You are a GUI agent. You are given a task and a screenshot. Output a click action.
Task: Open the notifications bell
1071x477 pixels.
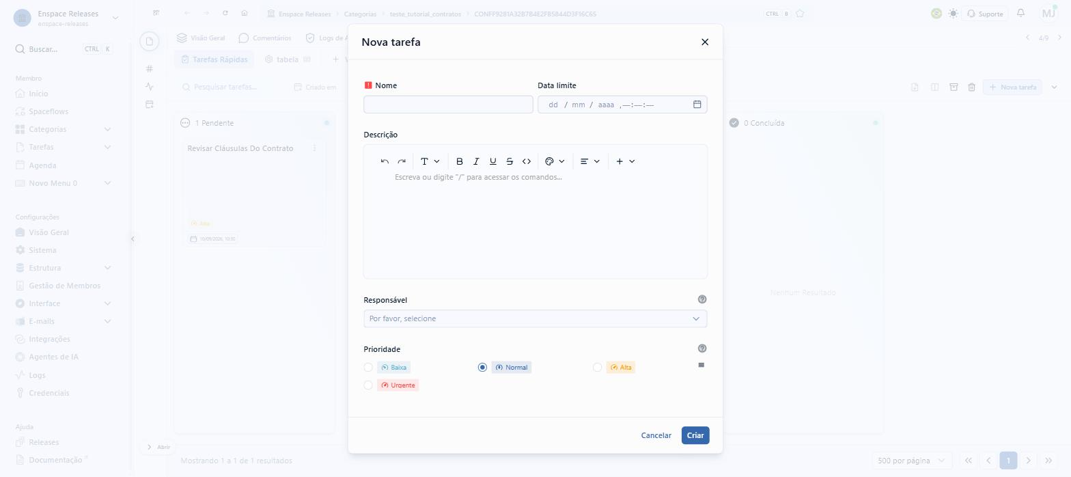[x=1020, y=13]
